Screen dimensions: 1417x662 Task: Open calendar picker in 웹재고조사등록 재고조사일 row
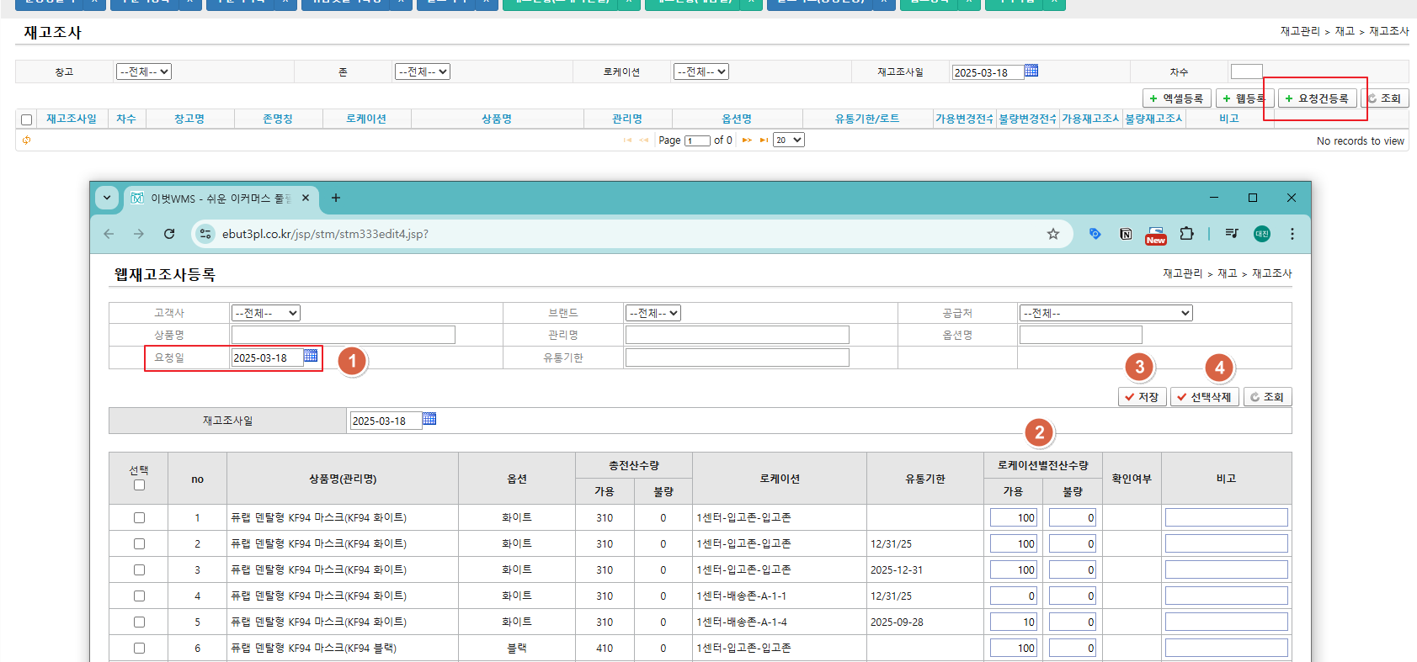click(429, 419)
